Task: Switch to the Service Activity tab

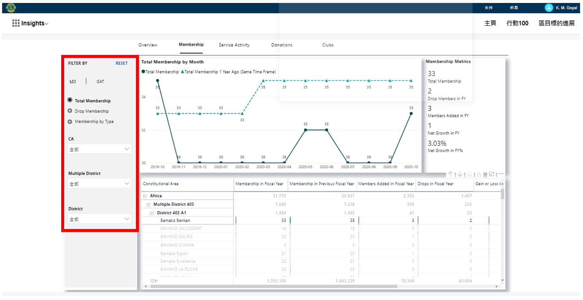Action: tap(234, 45)
